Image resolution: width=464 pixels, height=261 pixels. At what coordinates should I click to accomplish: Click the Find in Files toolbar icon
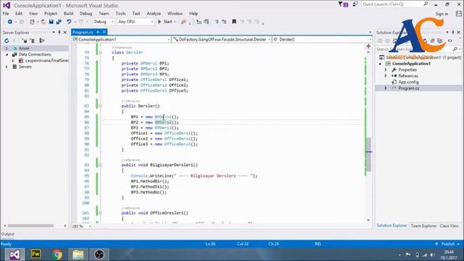tap(183, 22)
